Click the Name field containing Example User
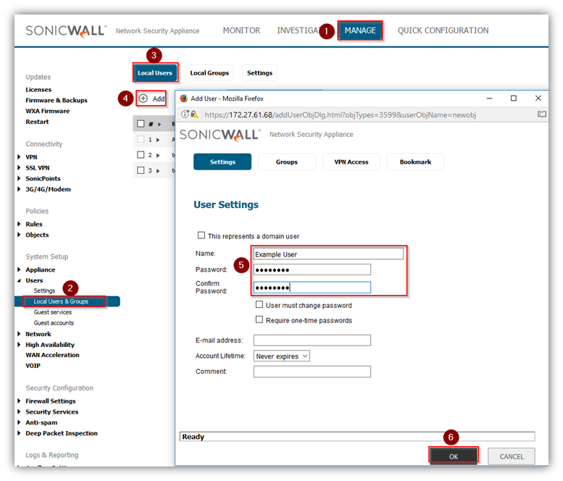The width and height of the screenshot is (563, 481). pyautogui.click(x=328, y=254)
